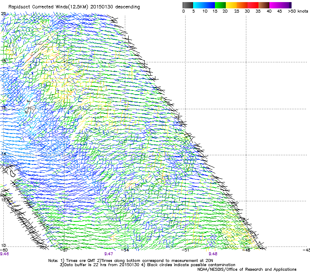Click the latitude '18' axis label
310x272 pixels.
[3, 61]
